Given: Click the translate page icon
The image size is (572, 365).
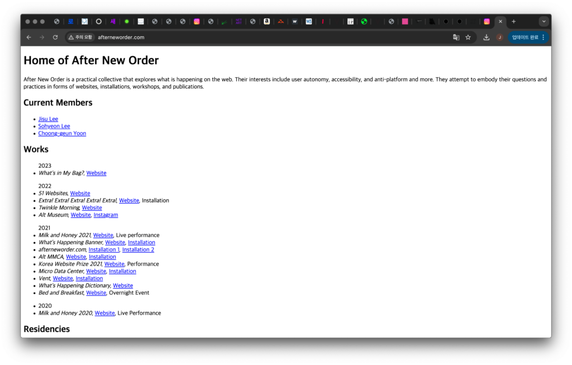Looking at the screenshot, I should pos(456,37).
